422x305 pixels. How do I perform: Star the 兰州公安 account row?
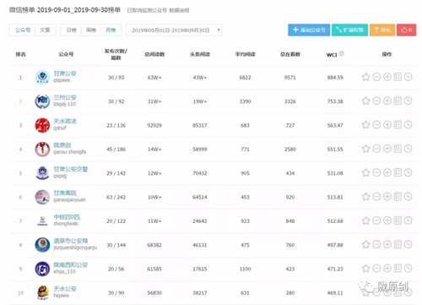pos(365,101)
